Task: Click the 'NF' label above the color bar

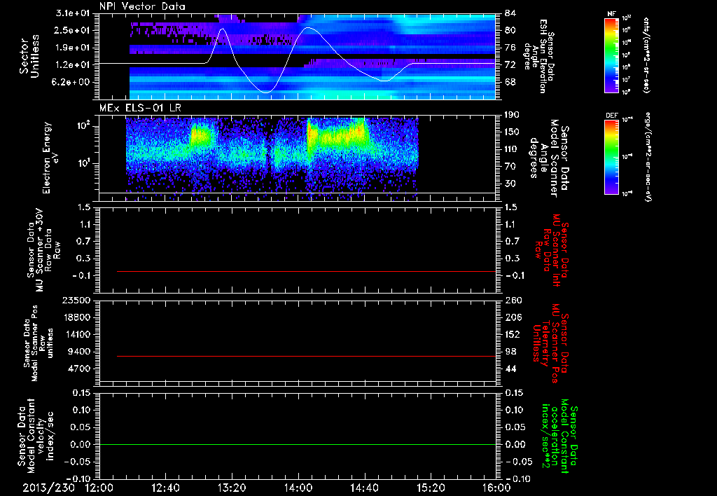Action: coord(612,14)
